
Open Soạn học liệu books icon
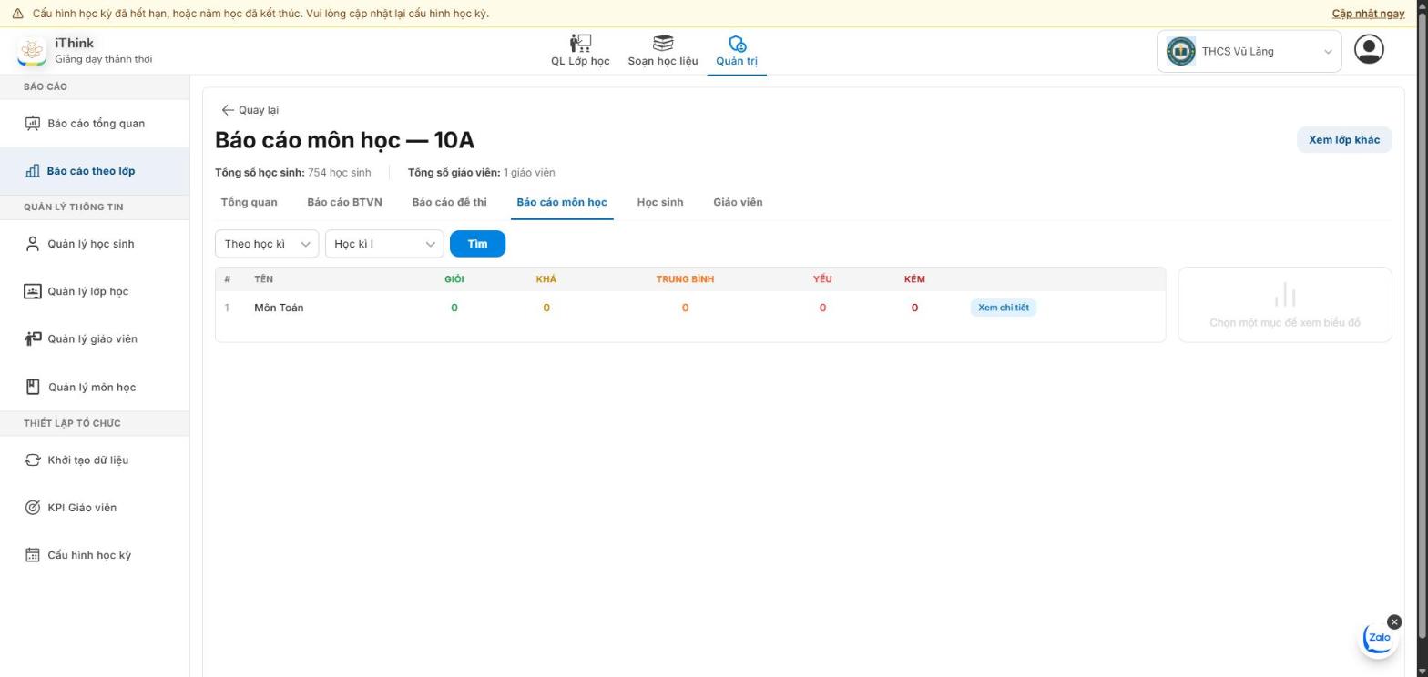click(x=663, y=43)
